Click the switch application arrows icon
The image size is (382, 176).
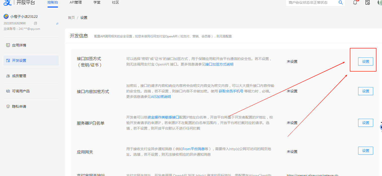click(x=57, y=23)
